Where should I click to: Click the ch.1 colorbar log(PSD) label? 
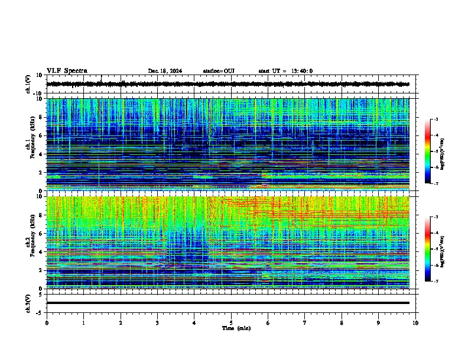tap(443, 154)
